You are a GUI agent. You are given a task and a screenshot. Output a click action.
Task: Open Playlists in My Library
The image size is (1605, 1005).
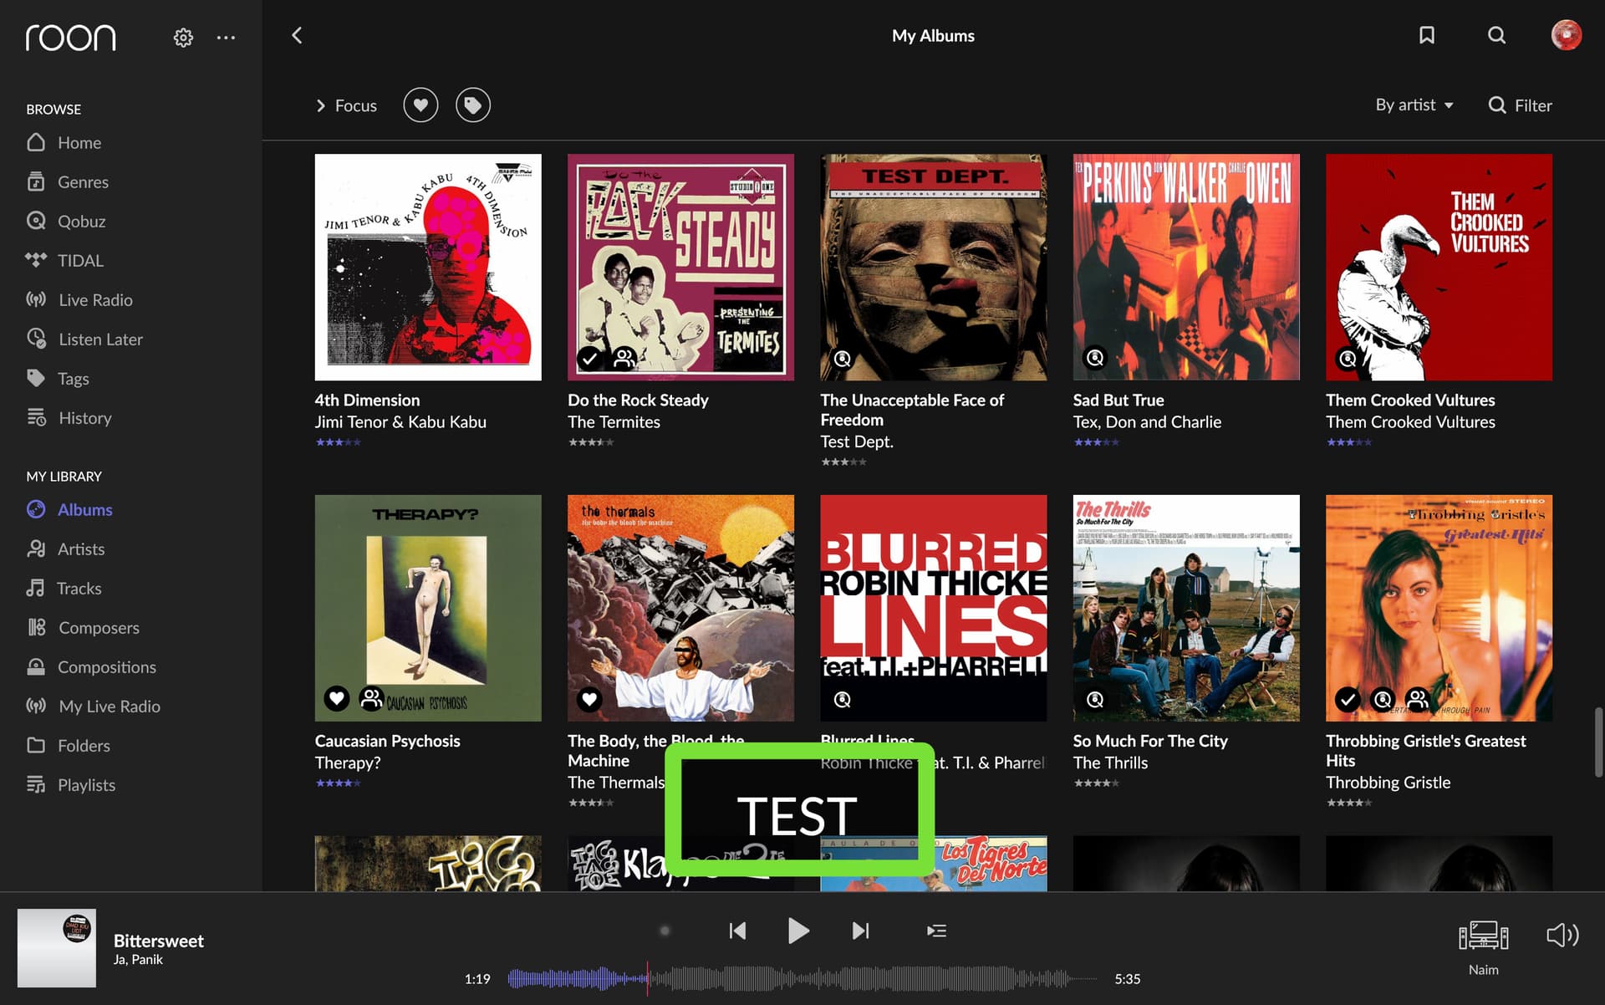[x=71, y=785]
